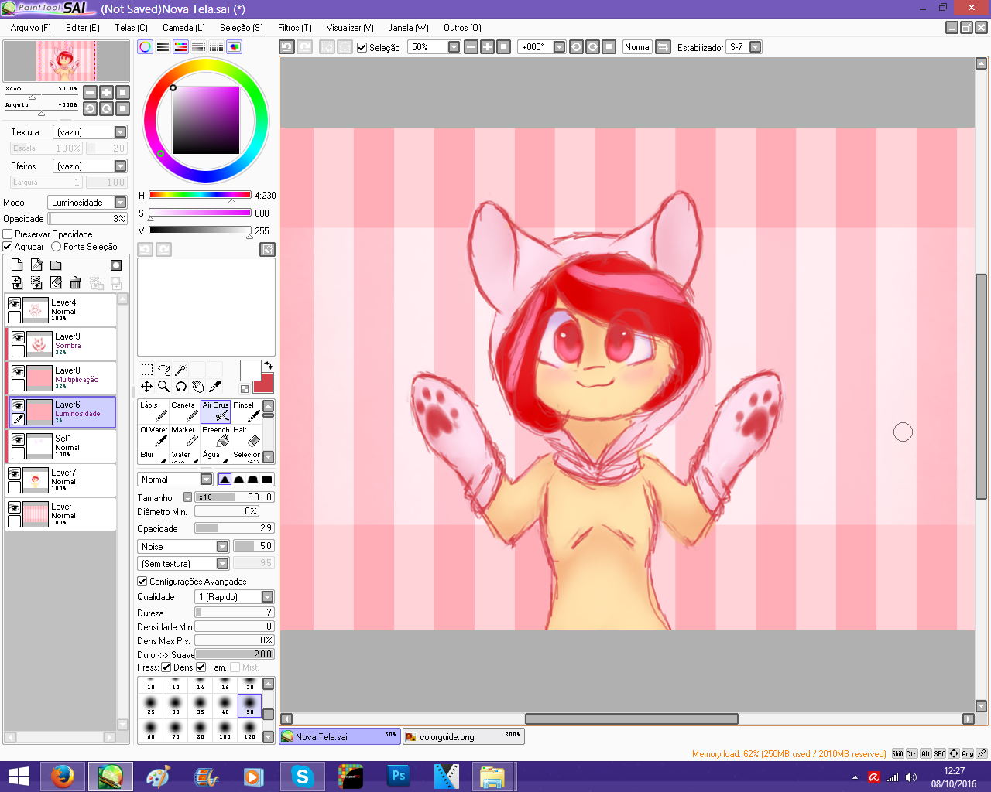Select the Lápis pencil tool

point(153,411)
